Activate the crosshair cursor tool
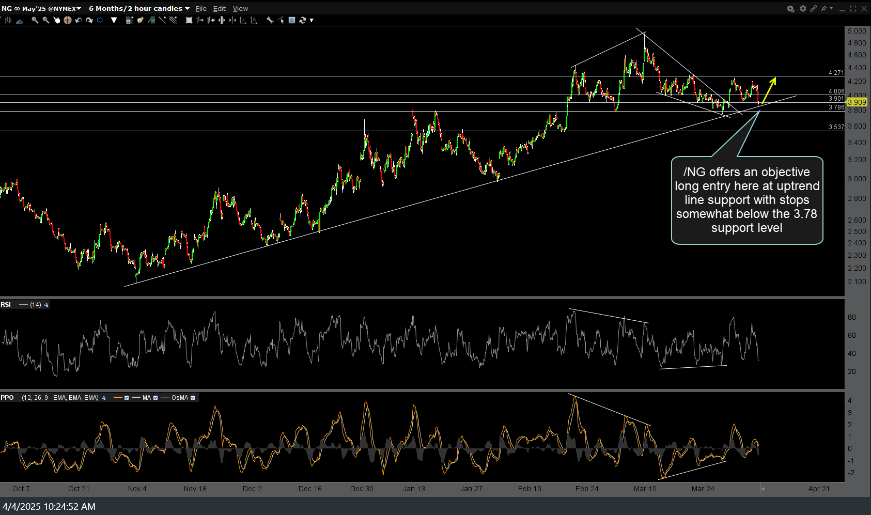Viewport: 871px width, 515px height. coord(67,20)
